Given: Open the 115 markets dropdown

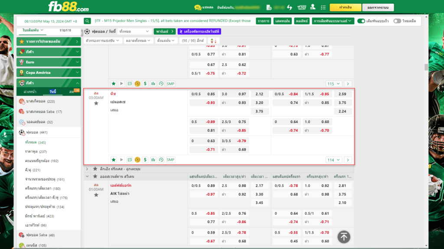Looking at the screenshot, I should pos(333,84).
